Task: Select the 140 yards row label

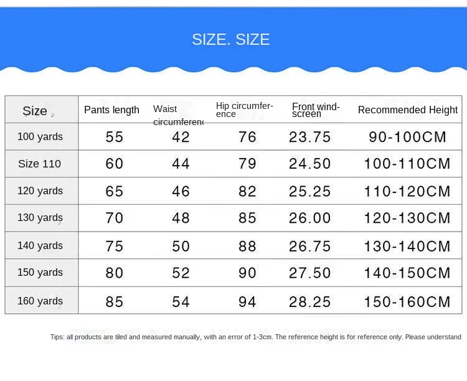Action: [x=40, y=245]
